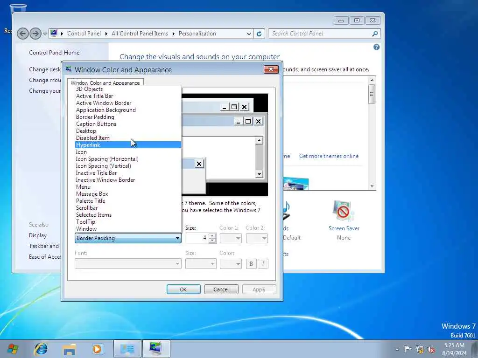Select Icon Spacing (Horizontal) entry
The width and height of the screenshot is (478, 358).
[x=128, y=159]
